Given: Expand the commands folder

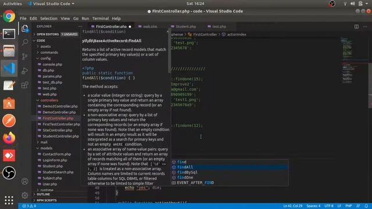Looking at the screenshot, I should 49,52.
